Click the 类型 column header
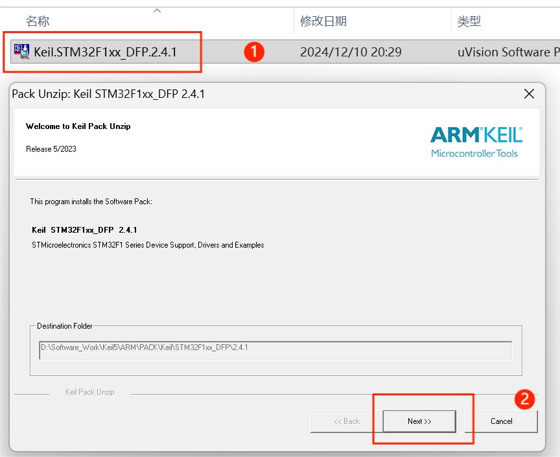The image size is (560, 457). (469, 21)
